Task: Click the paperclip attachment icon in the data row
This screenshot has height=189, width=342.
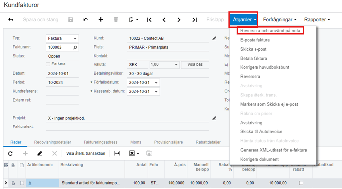Action: click(13, 183)
